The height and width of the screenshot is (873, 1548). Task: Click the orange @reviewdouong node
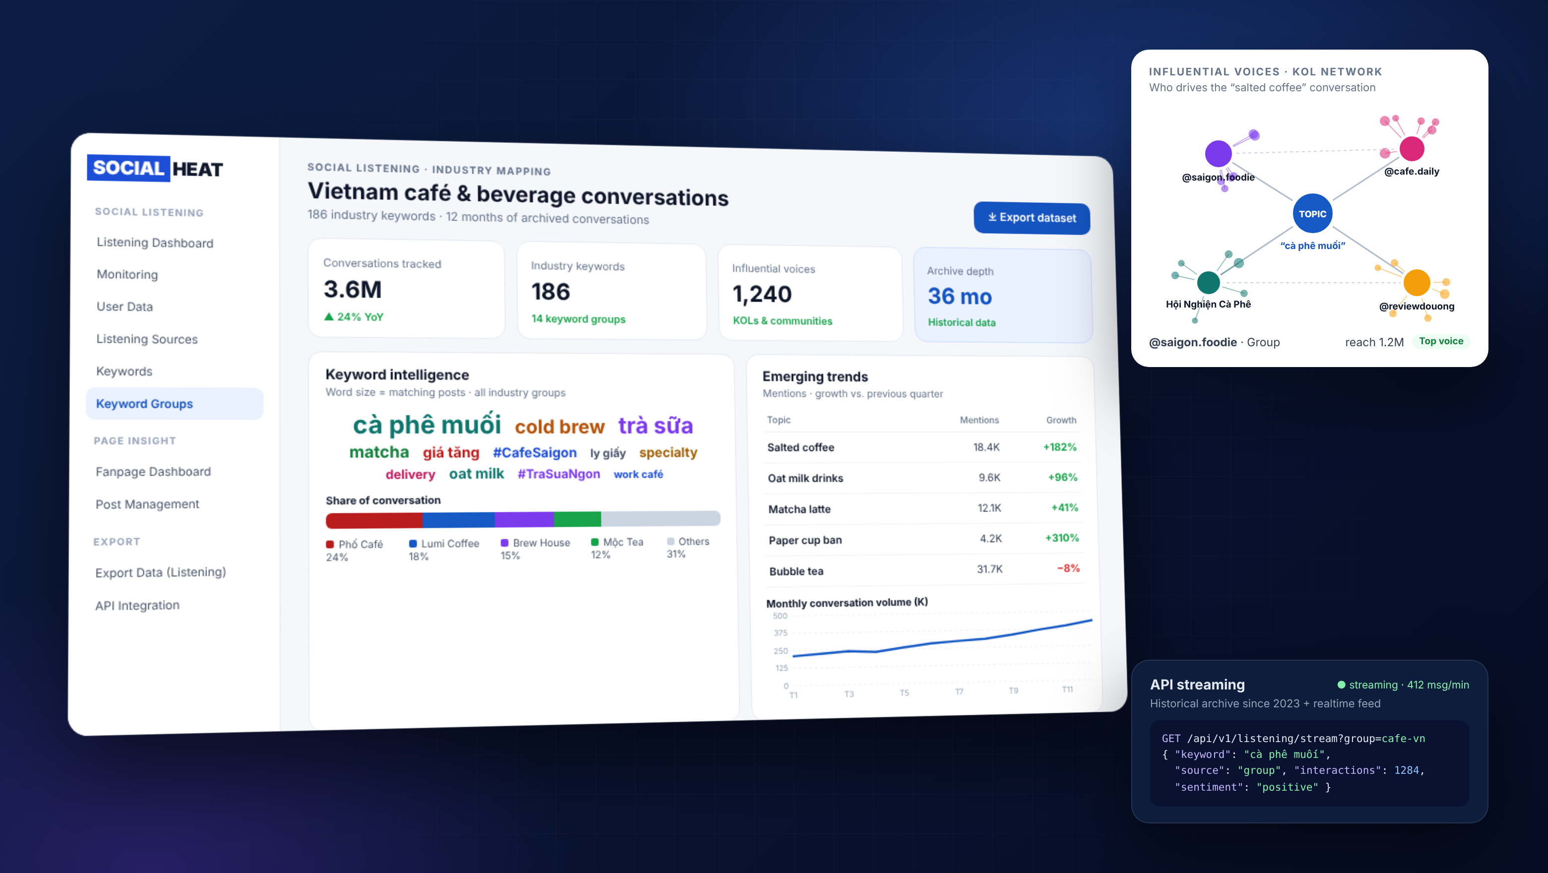coord(1417,282)
